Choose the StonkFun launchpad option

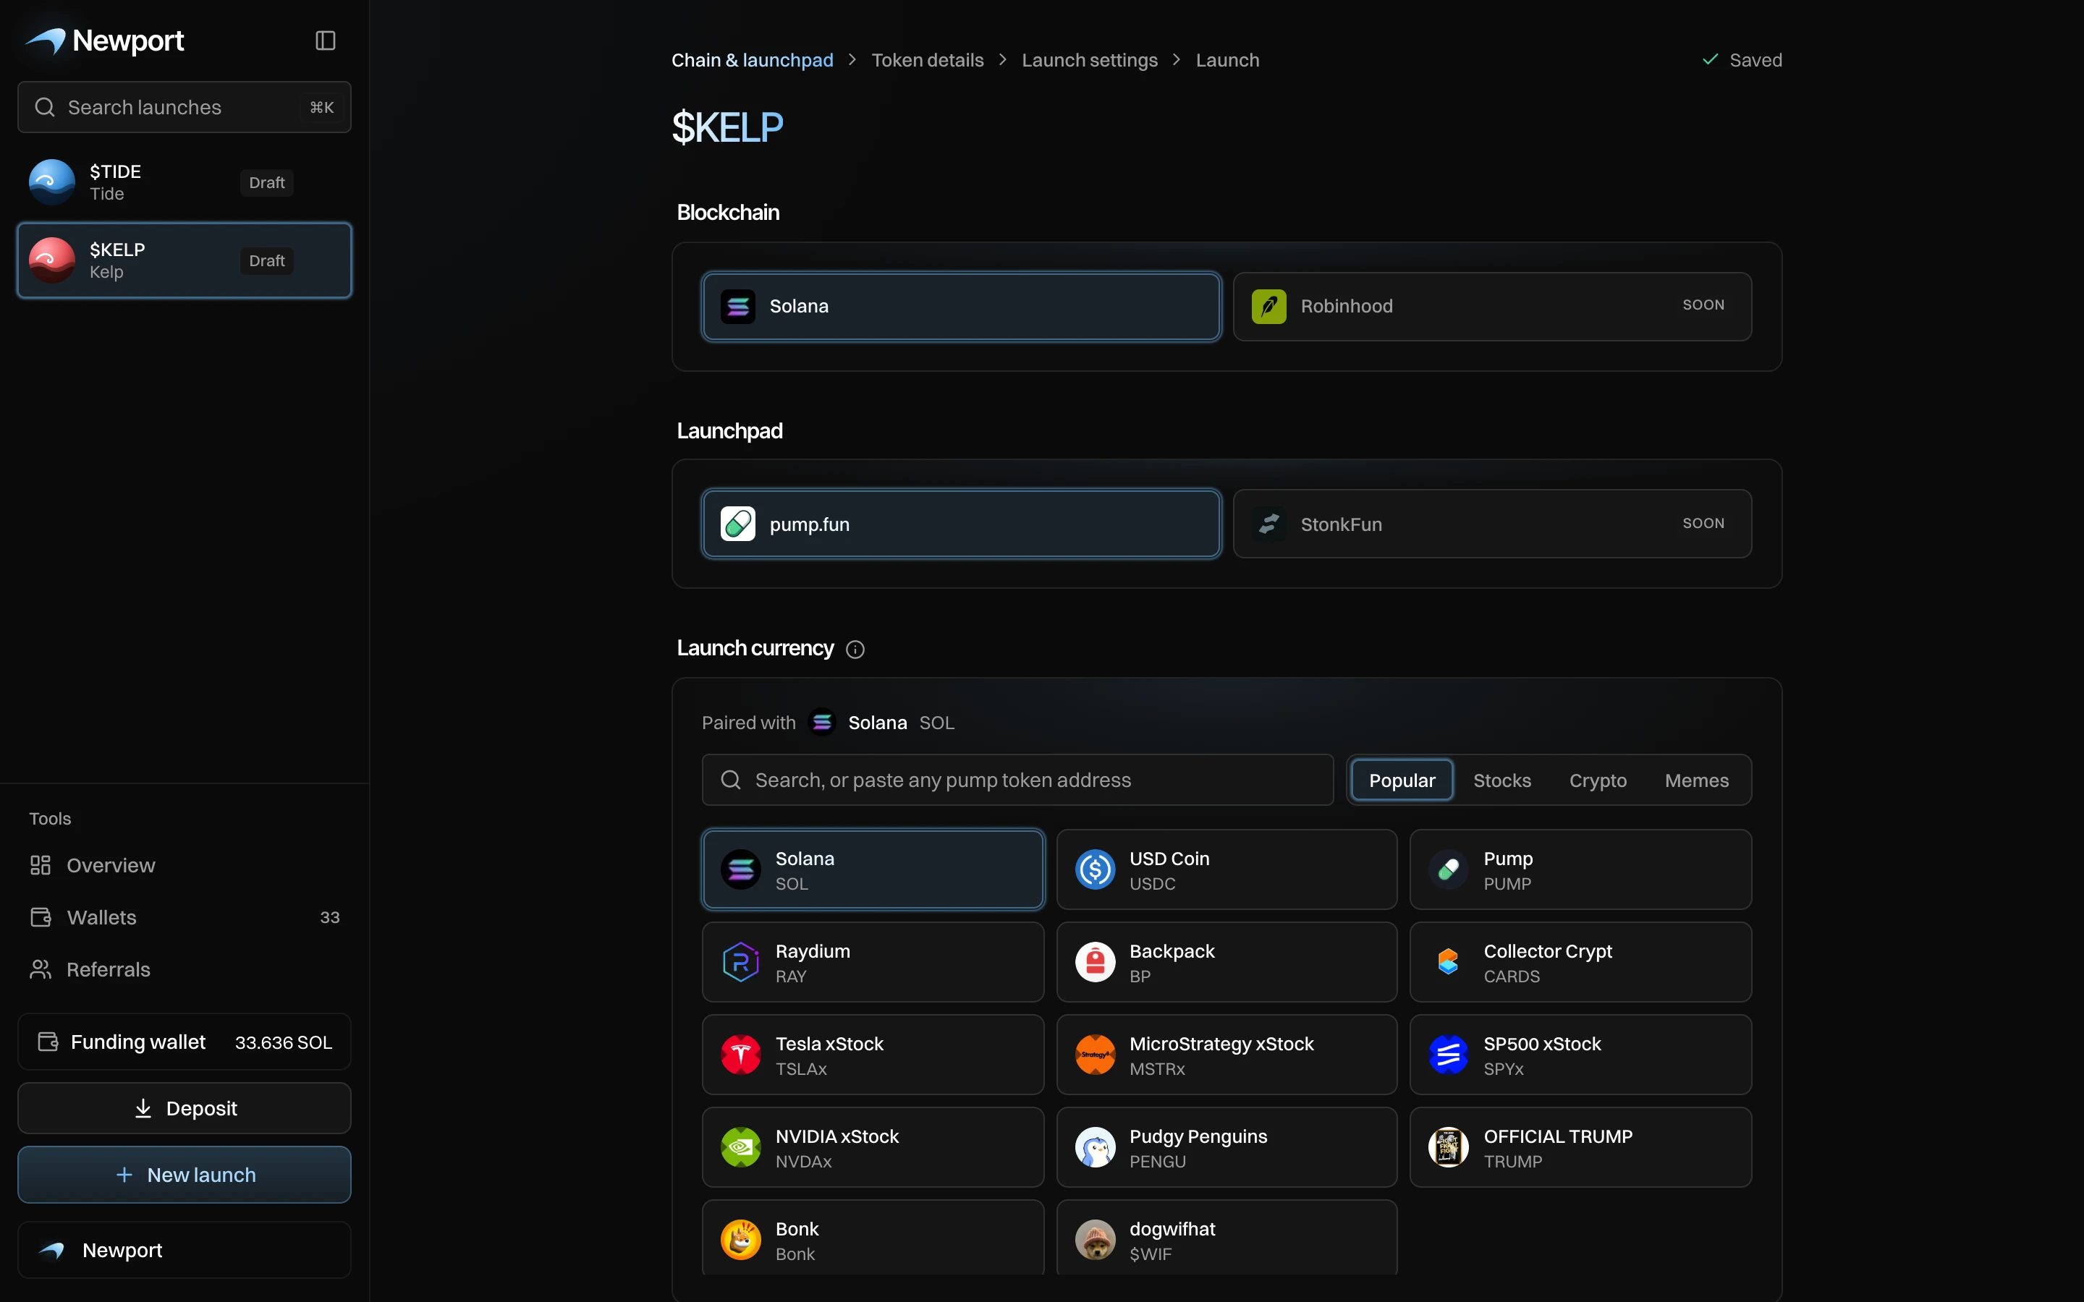(x=1492, y=524)
